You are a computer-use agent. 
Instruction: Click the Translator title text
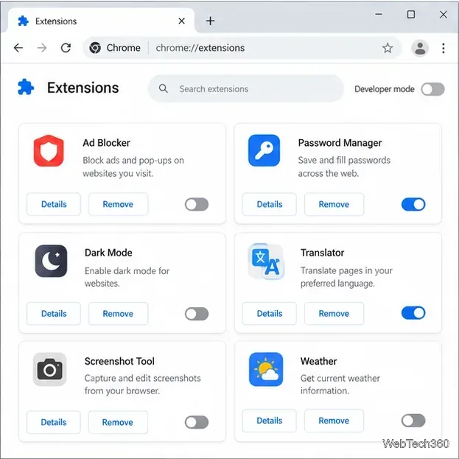click(x=322, y=253)
